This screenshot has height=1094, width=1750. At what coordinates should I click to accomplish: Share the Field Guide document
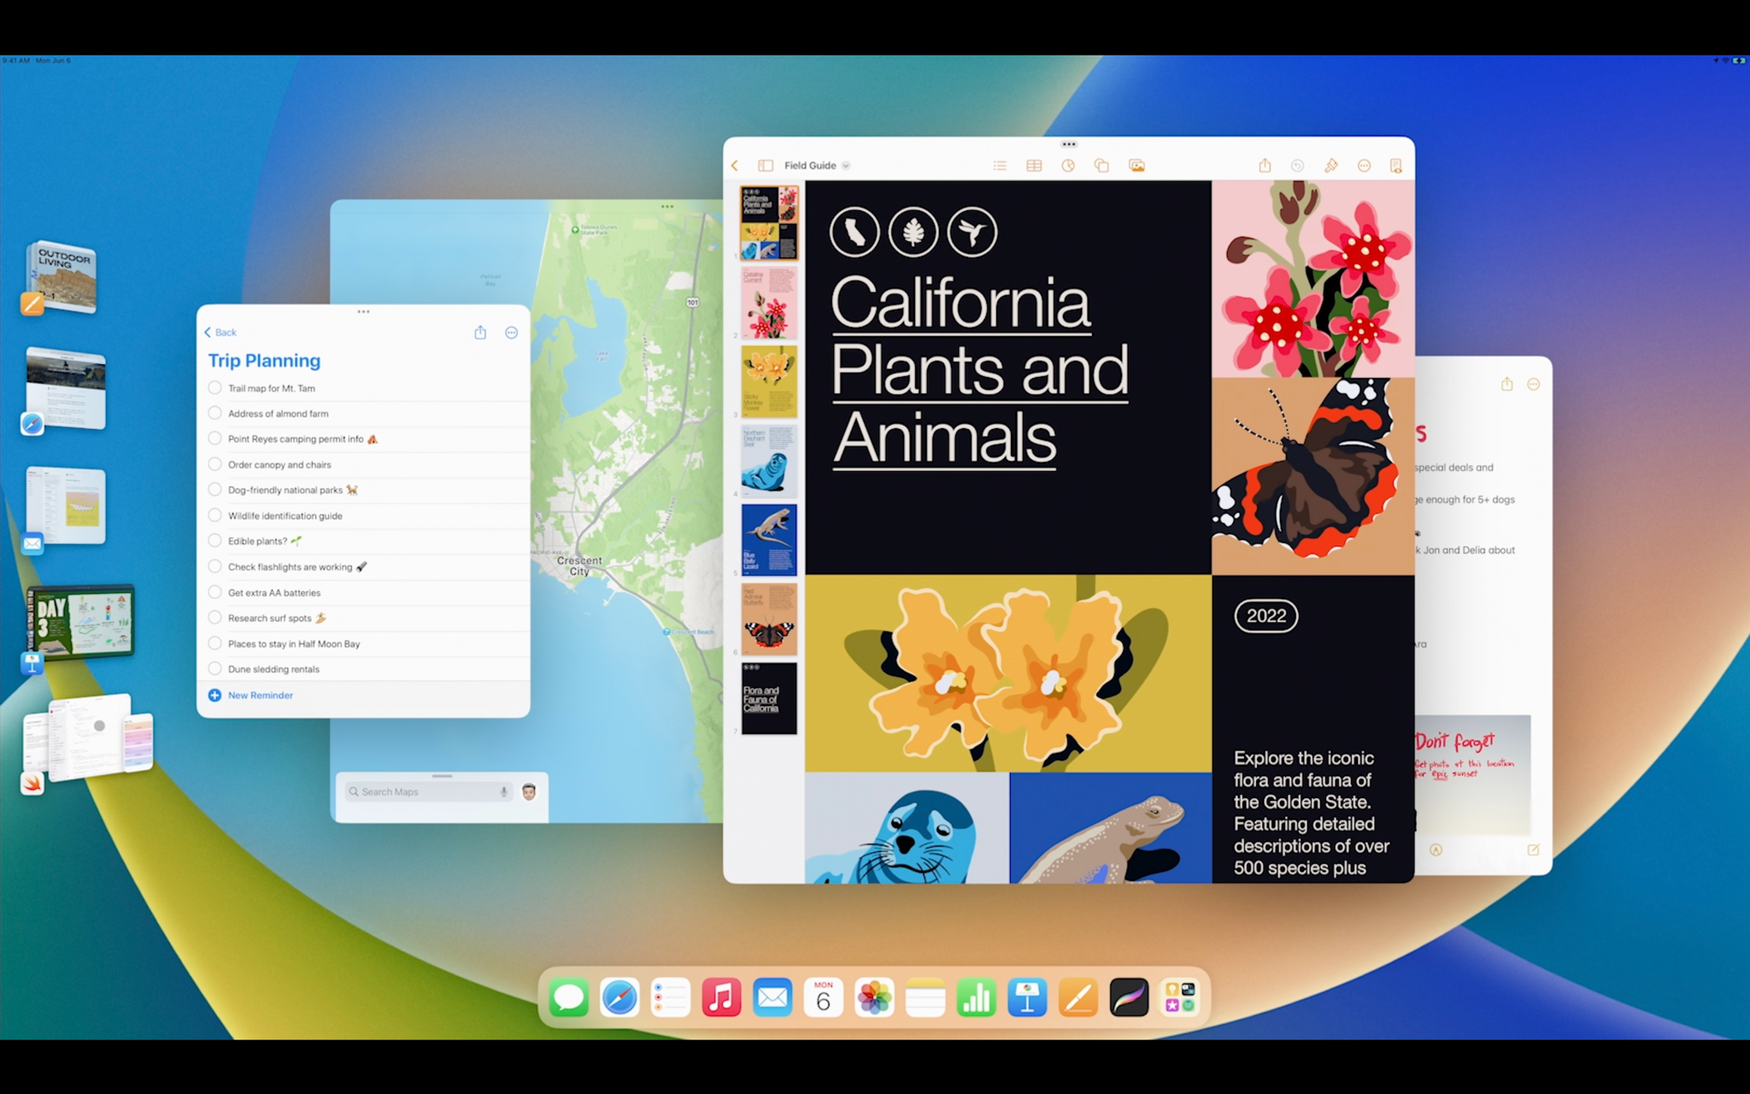pyautogui.click(x=1265, y=165)
